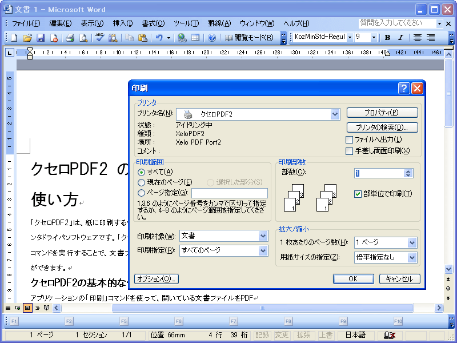Click the オプション(O)... button
This screenshot has width=457, height=343.
(x=156, y=279)
